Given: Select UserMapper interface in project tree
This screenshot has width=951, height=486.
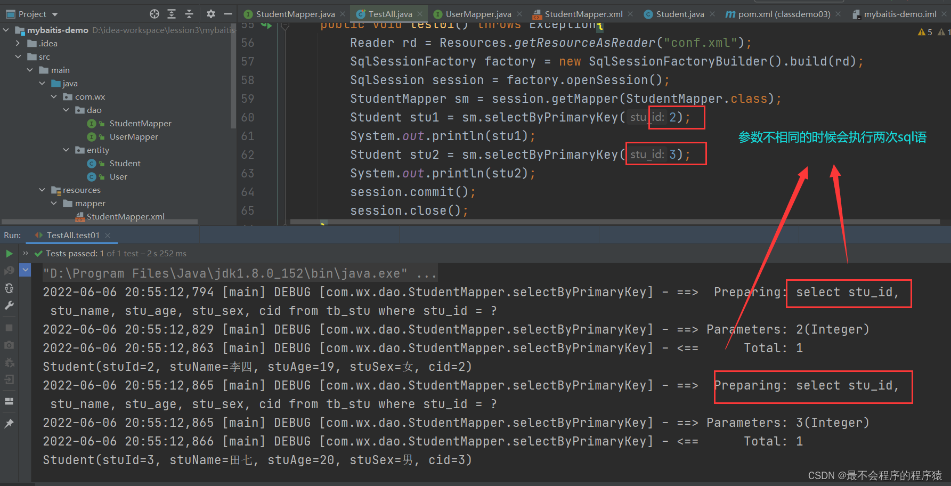Looking at the screenshot, I should [x=134, y=136].
